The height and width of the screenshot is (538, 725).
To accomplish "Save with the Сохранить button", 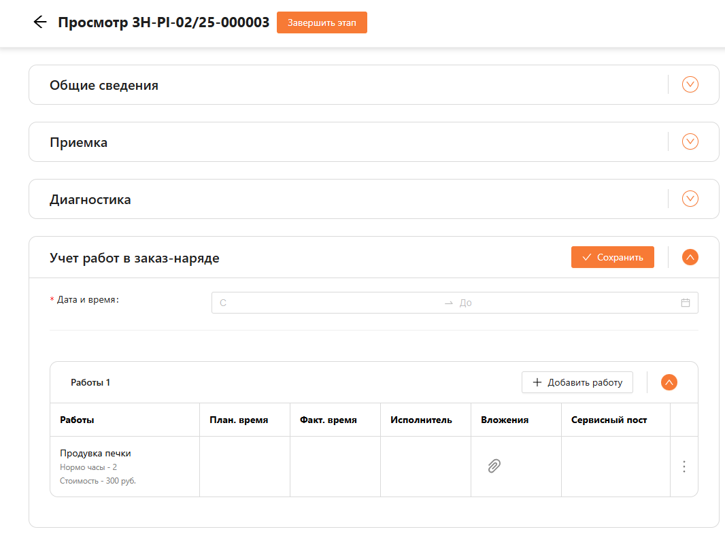I will click(x=612, y=257).
